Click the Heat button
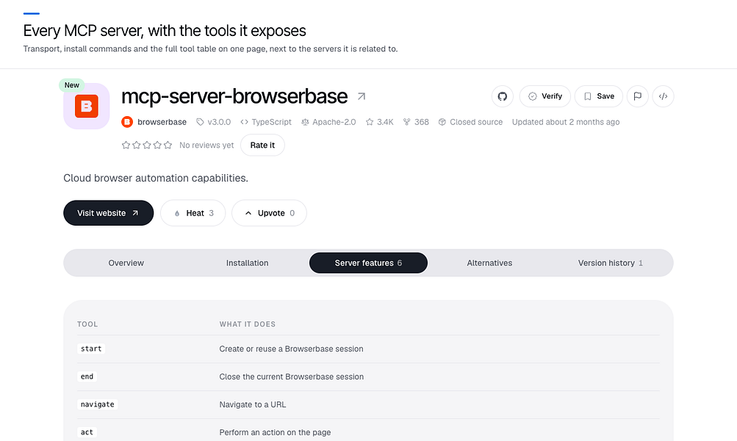The image size is (737, 441). (193, 213)
